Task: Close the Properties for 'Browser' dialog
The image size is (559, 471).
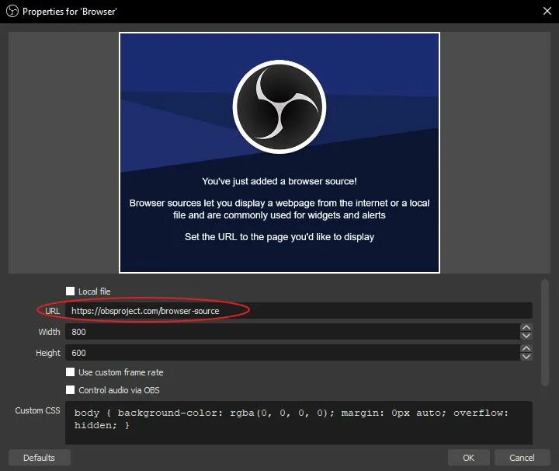Action: (x=547, y=11)
